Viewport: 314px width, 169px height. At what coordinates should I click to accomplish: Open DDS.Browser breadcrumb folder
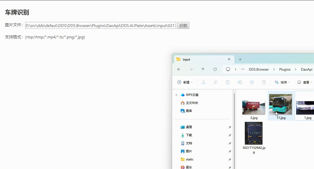(x=259, y=69)
